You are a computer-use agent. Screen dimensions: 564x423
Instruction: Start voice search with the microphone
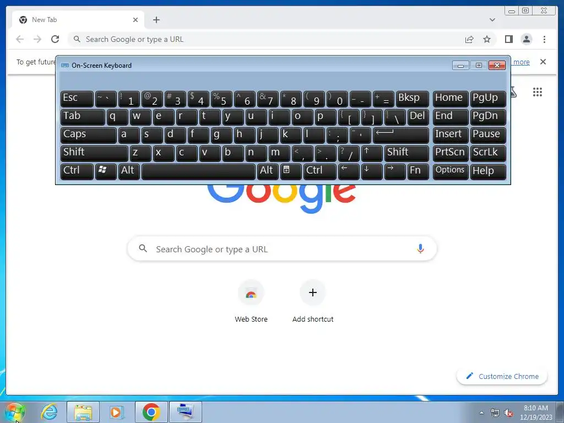(x=420, y=248)
